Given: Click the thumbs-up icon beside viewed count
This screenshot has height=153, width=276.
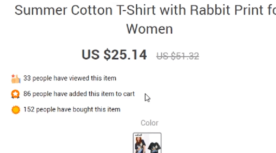Looking at the screenshot, I should tap(16, 78).
